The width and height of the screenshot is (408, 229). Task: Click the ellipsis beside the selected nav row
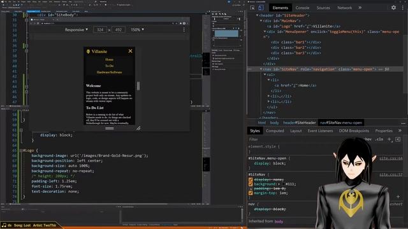coord(250,69)
